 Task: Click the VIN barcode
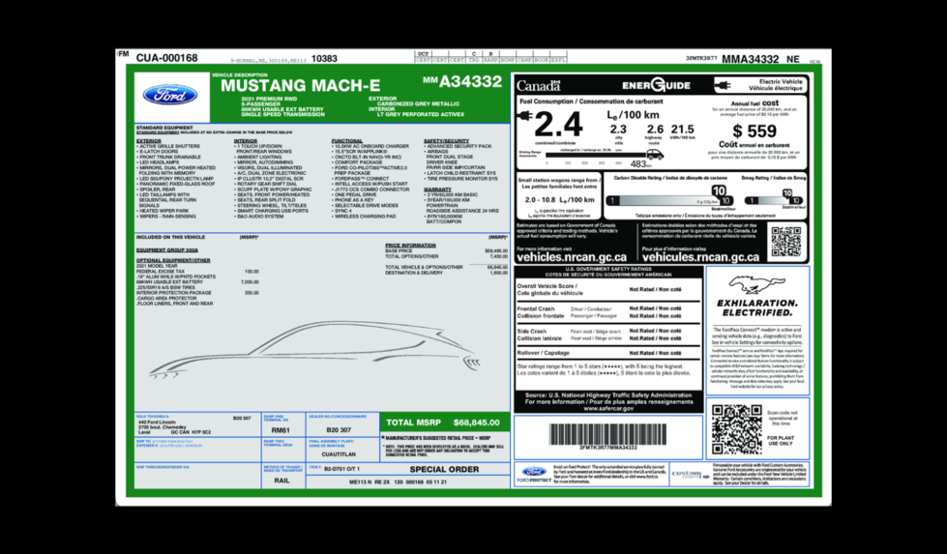(x=608, y=434)
